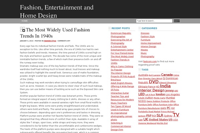
Task: Select the Music category
Action: coord(144,53)
